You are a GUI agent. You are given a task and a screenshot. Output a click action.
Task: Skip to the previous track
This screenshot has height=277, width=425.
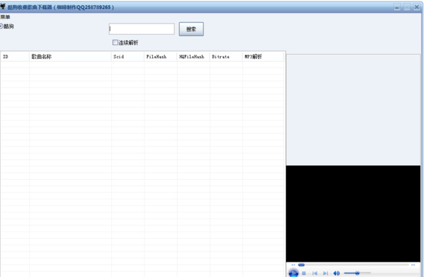point(315,274)
